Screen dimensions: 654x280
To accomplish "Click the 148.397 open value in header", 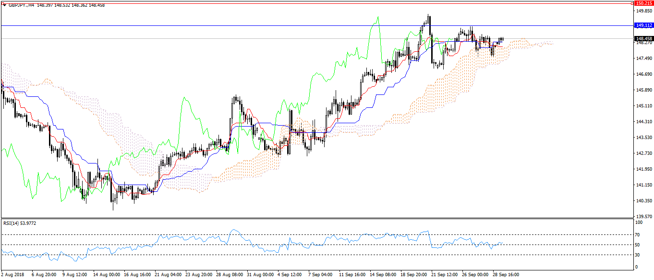I will click(x=44, y=5).
